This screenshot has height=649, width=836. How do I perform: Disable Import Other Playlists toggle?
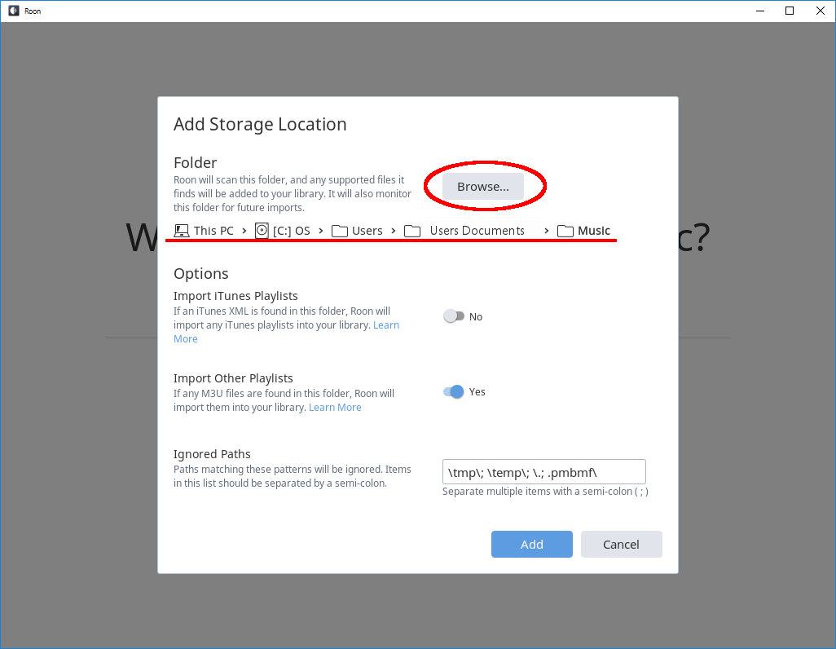click(454, 391)
